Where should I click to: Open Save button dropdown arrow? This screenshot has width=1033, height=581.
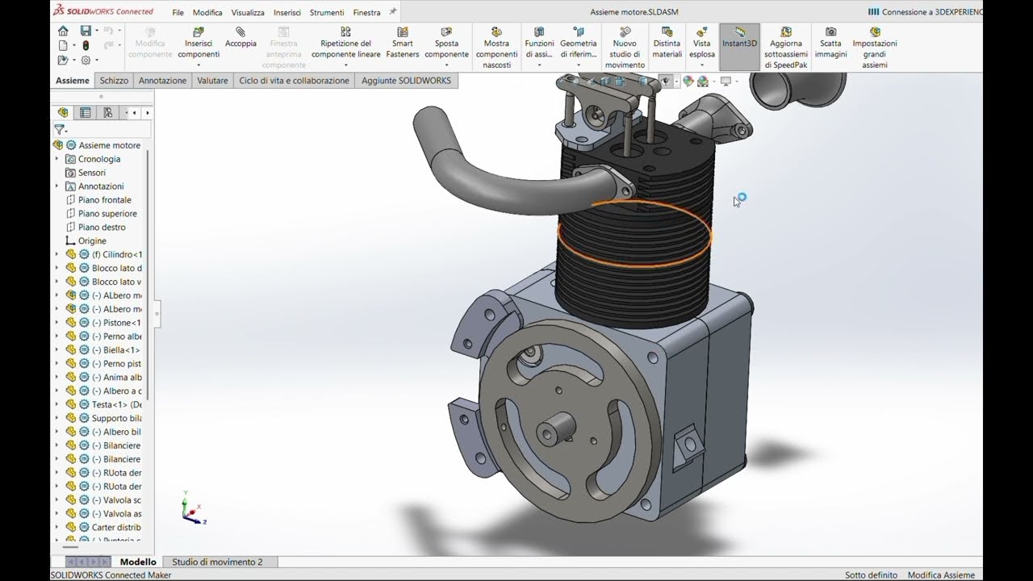(x=97, y=31)
